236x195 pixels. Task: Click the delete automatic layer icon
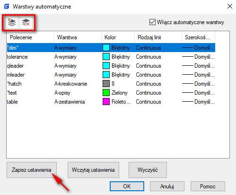(x=26, y=22)
